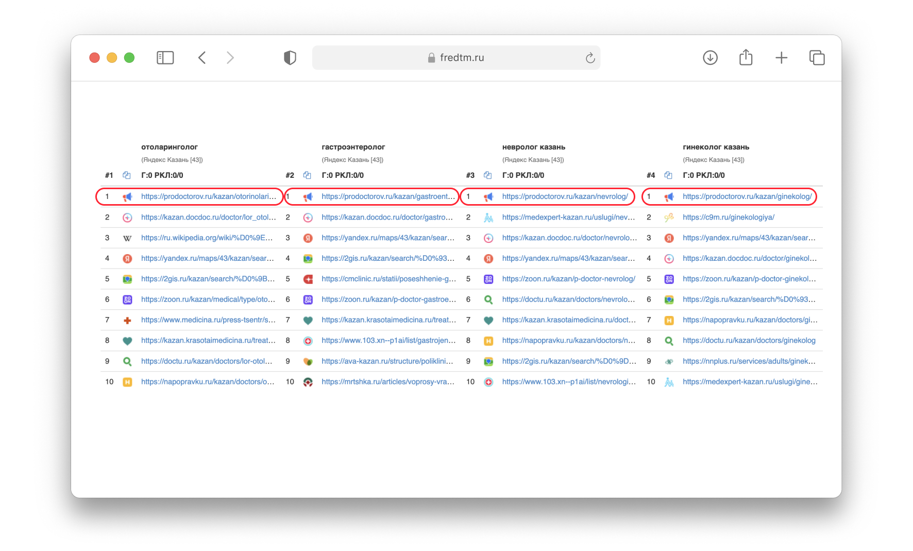Open prodoctorov.ru/kazan/gastroent link
The width and height of the screenshot is (913, 551).
pyautogui.click(x=388, y=196)
